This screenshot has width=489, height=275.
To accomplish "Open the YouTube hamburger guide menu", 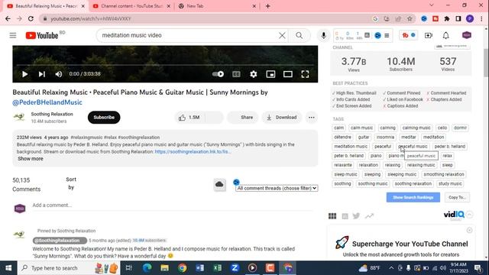I will (x=13, y=35).
